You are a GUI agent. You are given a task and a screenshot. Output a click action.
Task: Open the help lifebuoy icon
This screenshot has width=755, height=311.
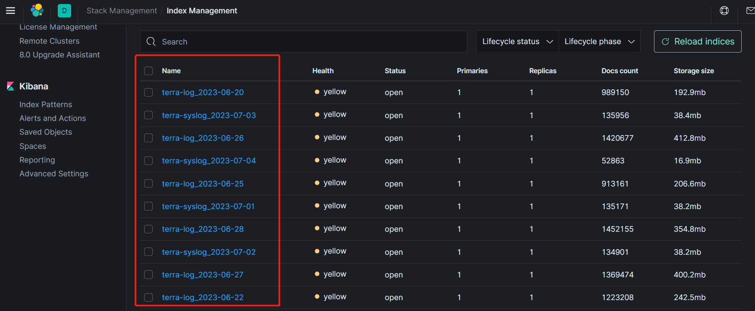724,11
